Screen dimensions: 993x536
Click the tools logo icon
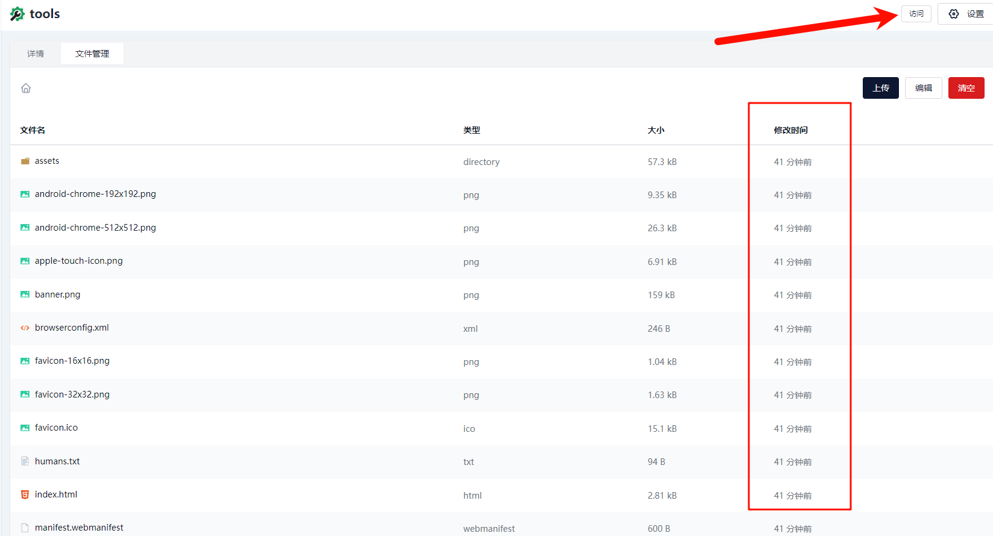pos(17,14)
